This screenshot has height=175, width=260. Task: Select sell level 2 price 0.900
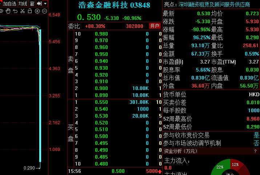[101, 88]
